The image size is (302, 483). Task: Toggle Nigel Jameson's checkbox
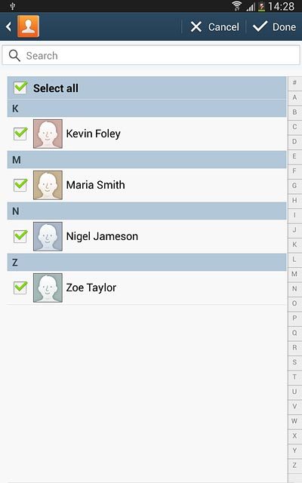click(x=20, y=236)
